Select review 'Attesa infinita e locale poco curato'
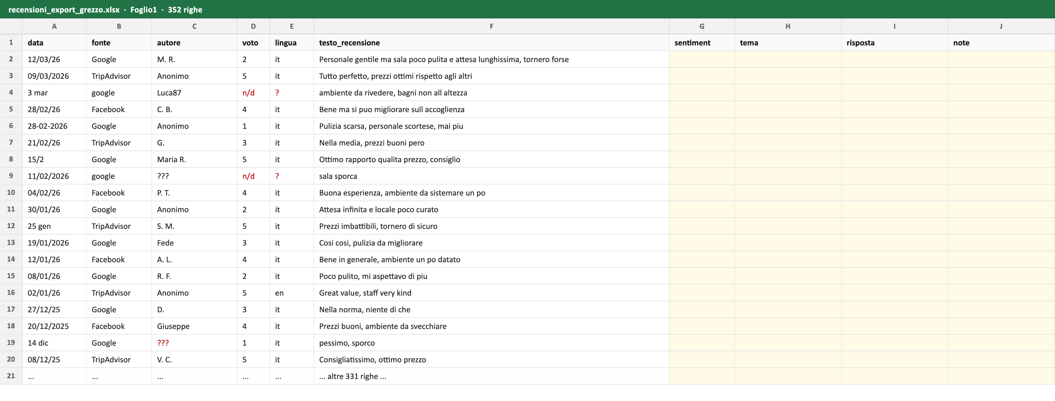This screenshot has height=401, width=1055. [x=492, y=209]
